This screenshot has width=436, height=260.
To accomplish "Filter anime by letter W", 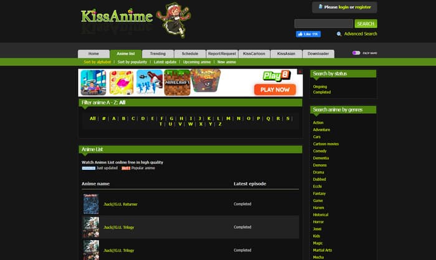I will 191,124.
